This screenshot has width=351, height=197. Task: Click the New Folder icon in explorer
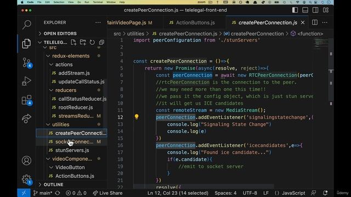(x=83, y=42)
